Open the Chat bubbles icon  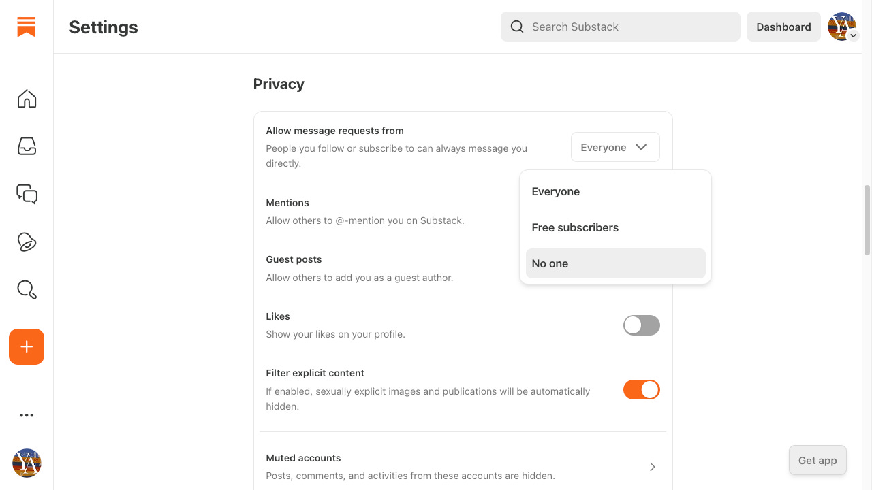(x=27, y=194)
